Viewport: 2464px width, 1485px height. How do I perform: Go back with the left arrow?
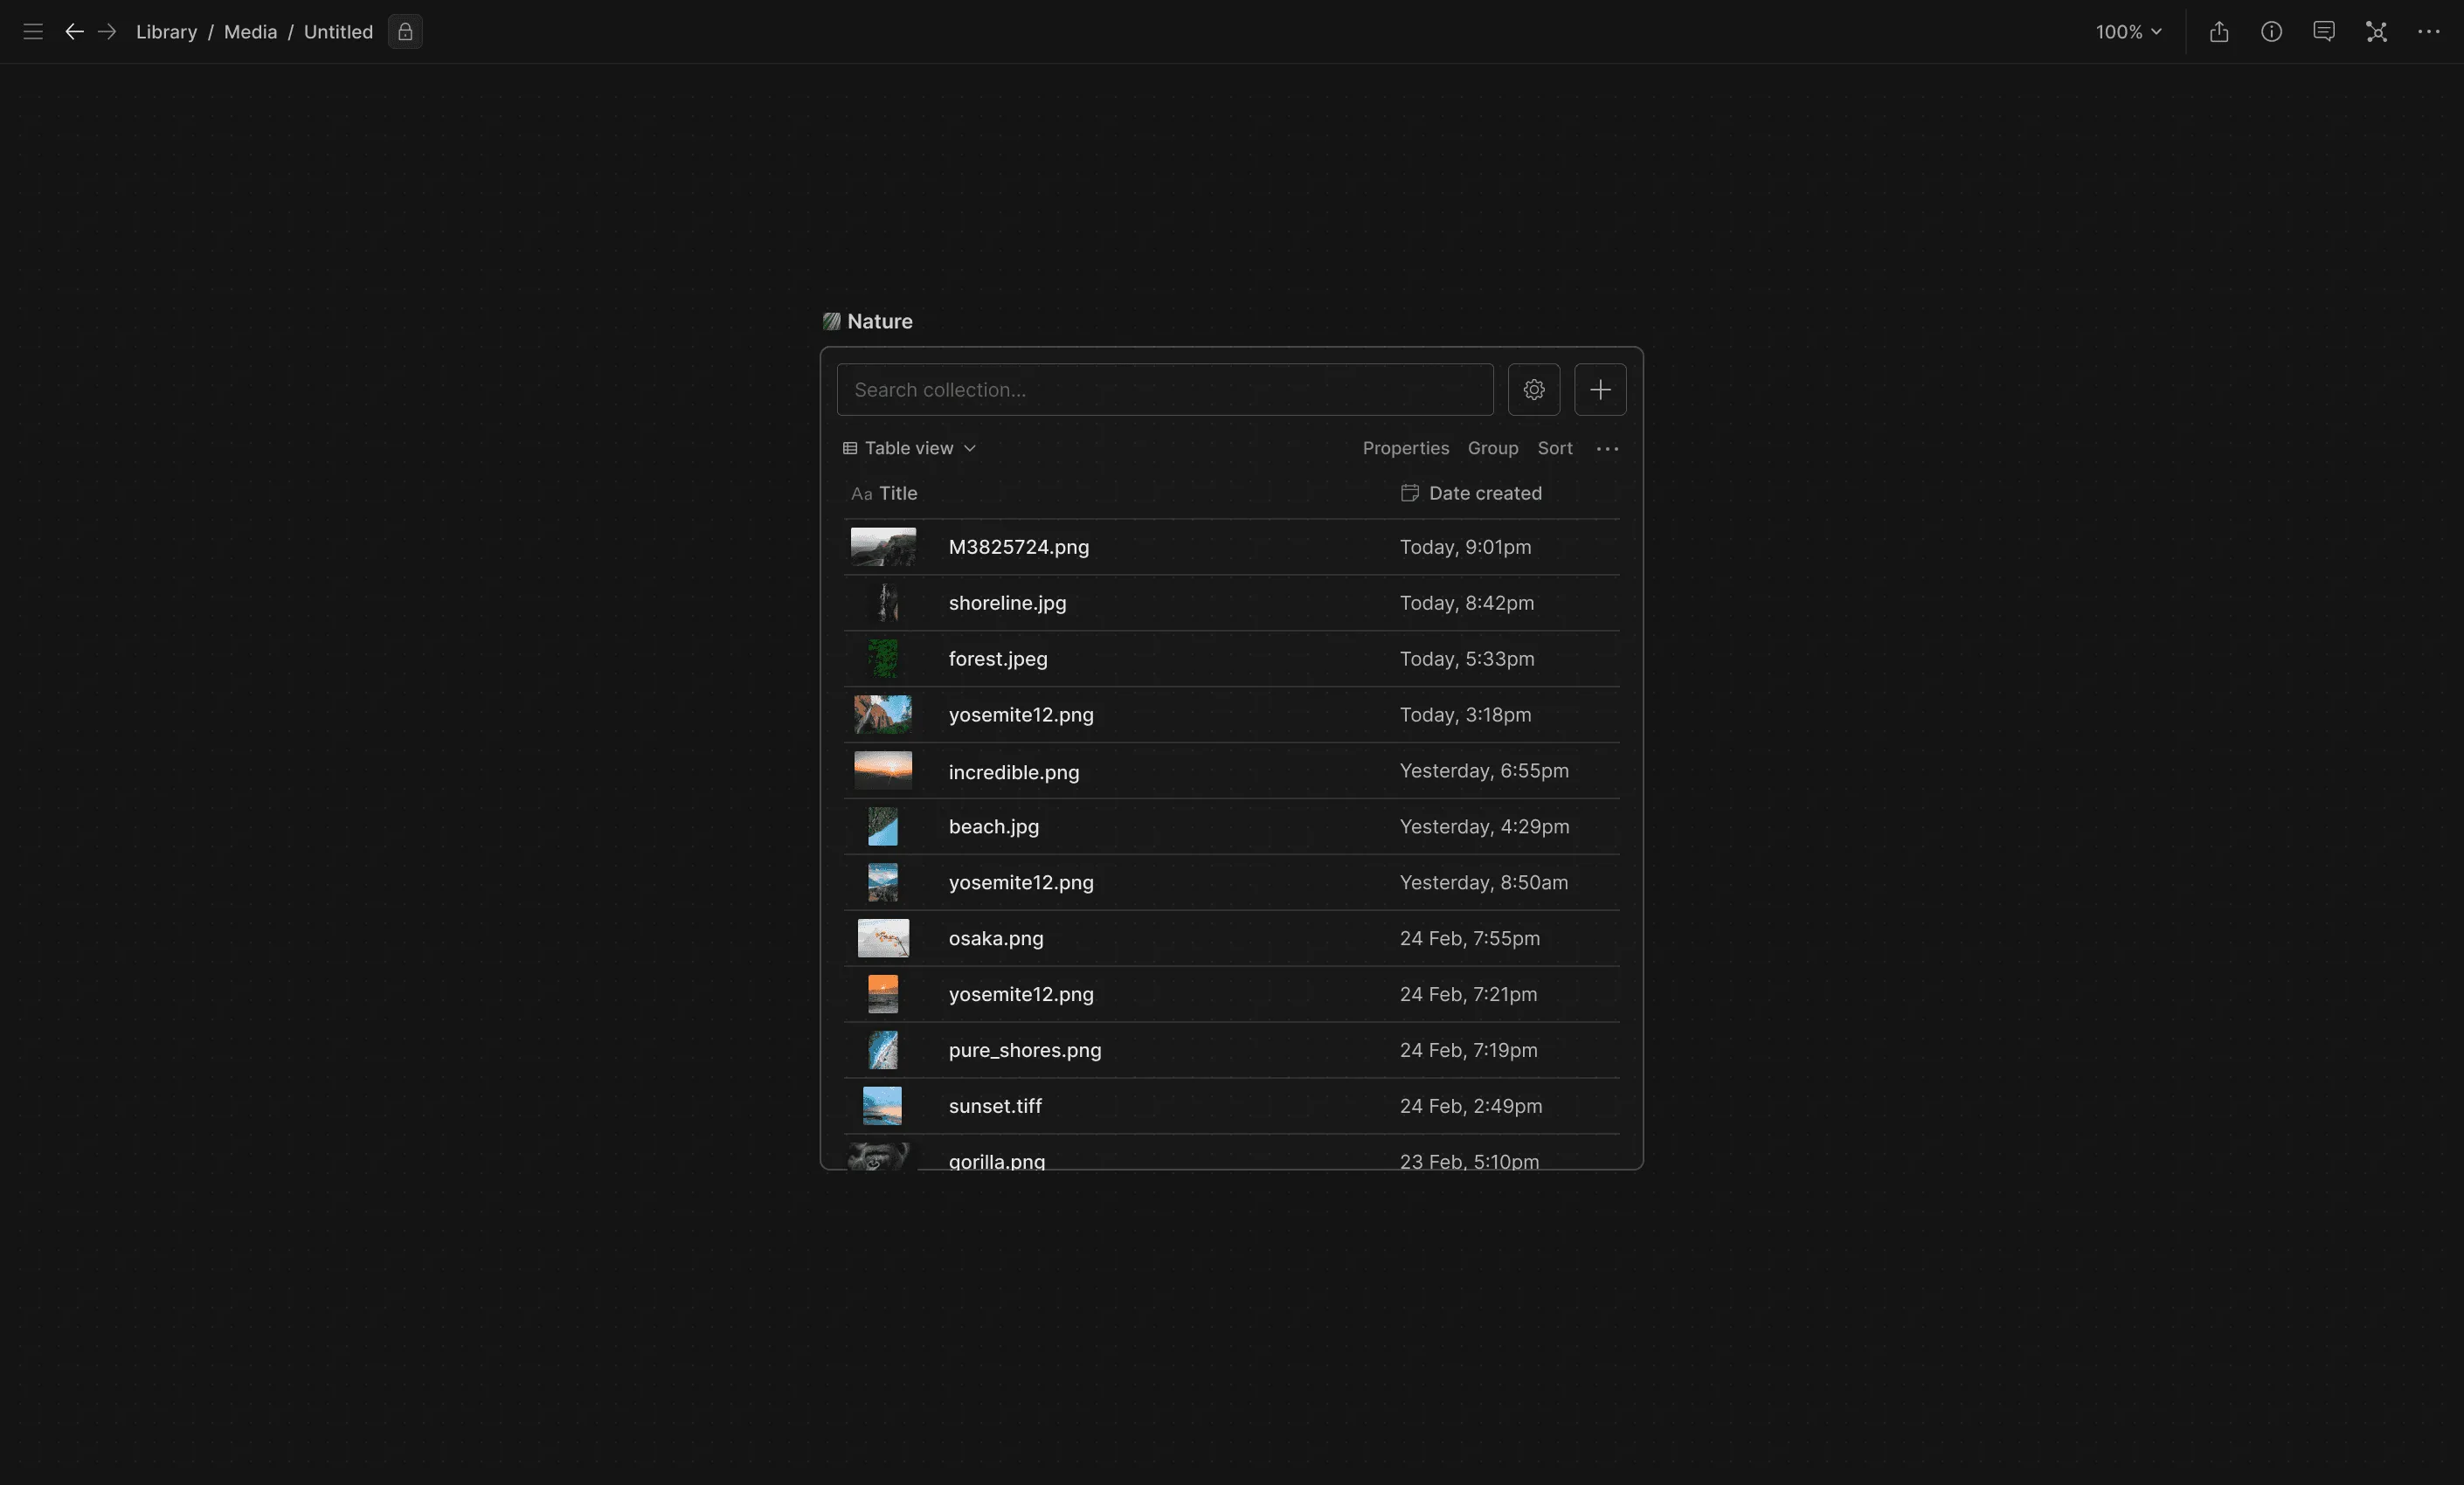click(74, 32)
